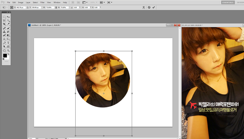Expand the Screen Mode dropdown
This screenshot has height=139, width=244.
pyautogui.click(x=110, y=2)
